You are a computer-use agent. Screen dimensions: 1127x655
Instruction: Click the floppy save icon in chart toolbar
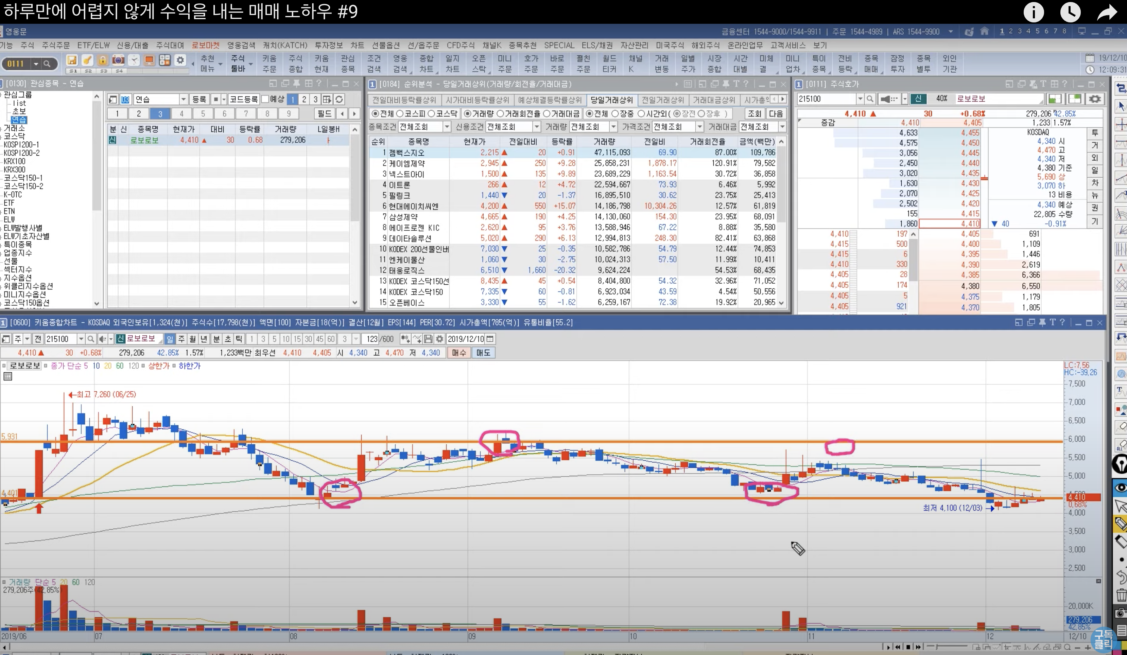pos(428,339)
